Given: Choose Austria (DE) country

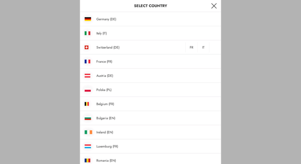Looking at the screenshot, I should point(105,76).
